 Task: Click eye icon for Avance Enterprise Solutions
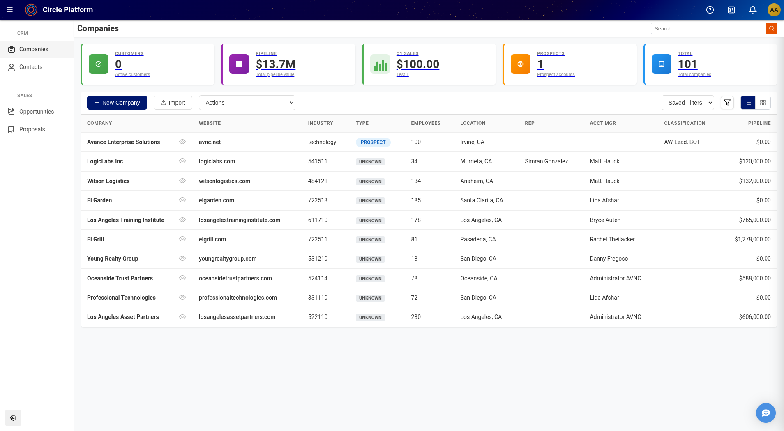point(182,142)
